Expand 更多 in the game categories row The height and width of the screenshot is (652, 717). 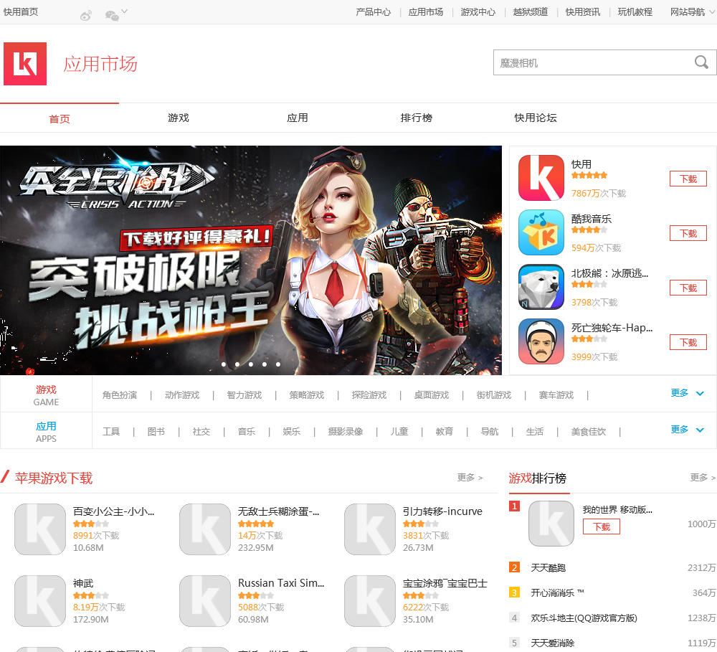pyautogui.click(x=687, y=393)
